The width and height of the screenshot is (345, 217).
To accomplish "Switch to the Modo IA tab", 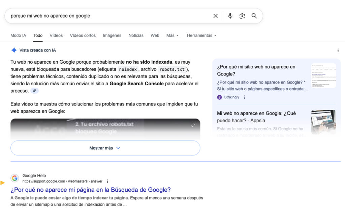I will point(18,35).
